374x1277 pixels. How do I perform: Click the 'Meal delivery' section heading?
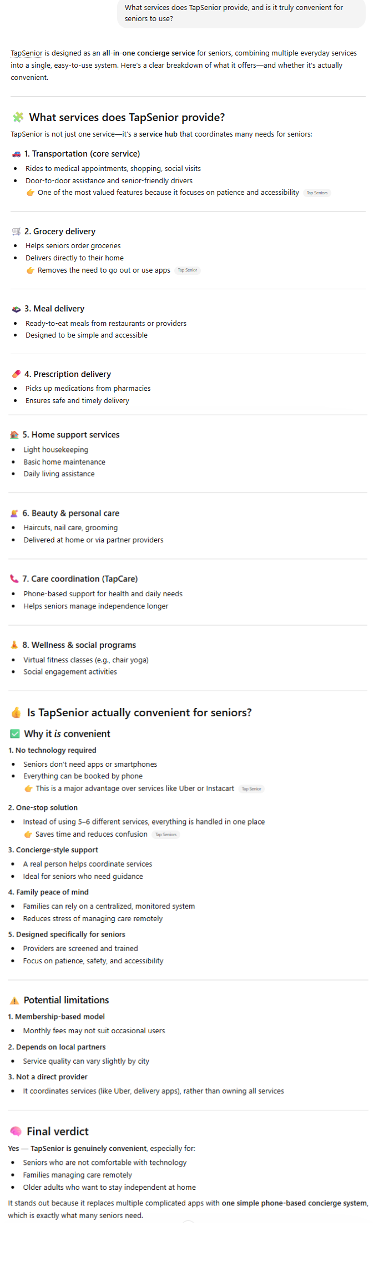(54, 309)
